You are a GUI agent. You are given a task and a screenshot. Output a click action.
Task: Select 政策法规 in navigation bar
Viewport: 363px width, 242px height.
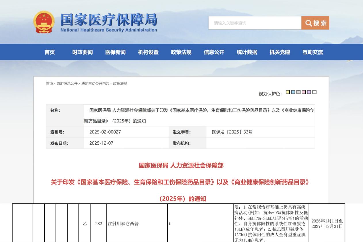(x=181, y=52)
